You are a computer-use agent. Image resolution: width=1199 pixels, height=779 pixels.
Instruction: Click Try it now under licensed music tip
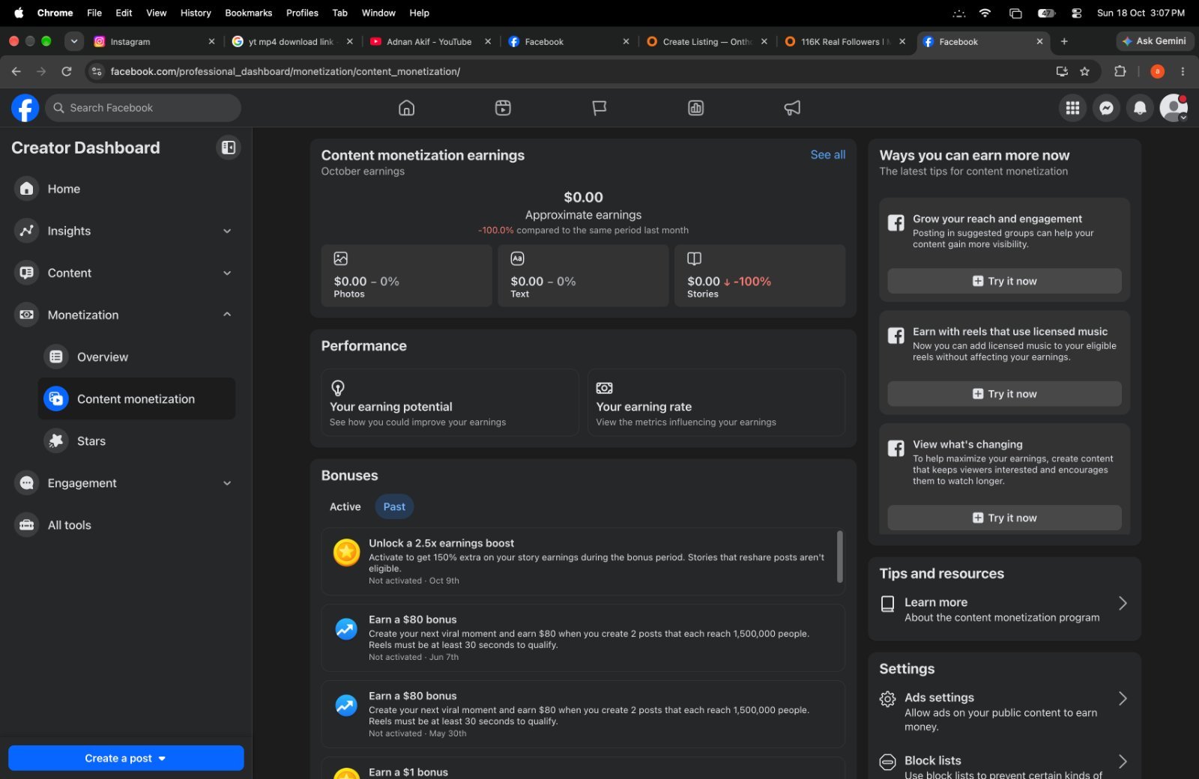click(1004, 394)
